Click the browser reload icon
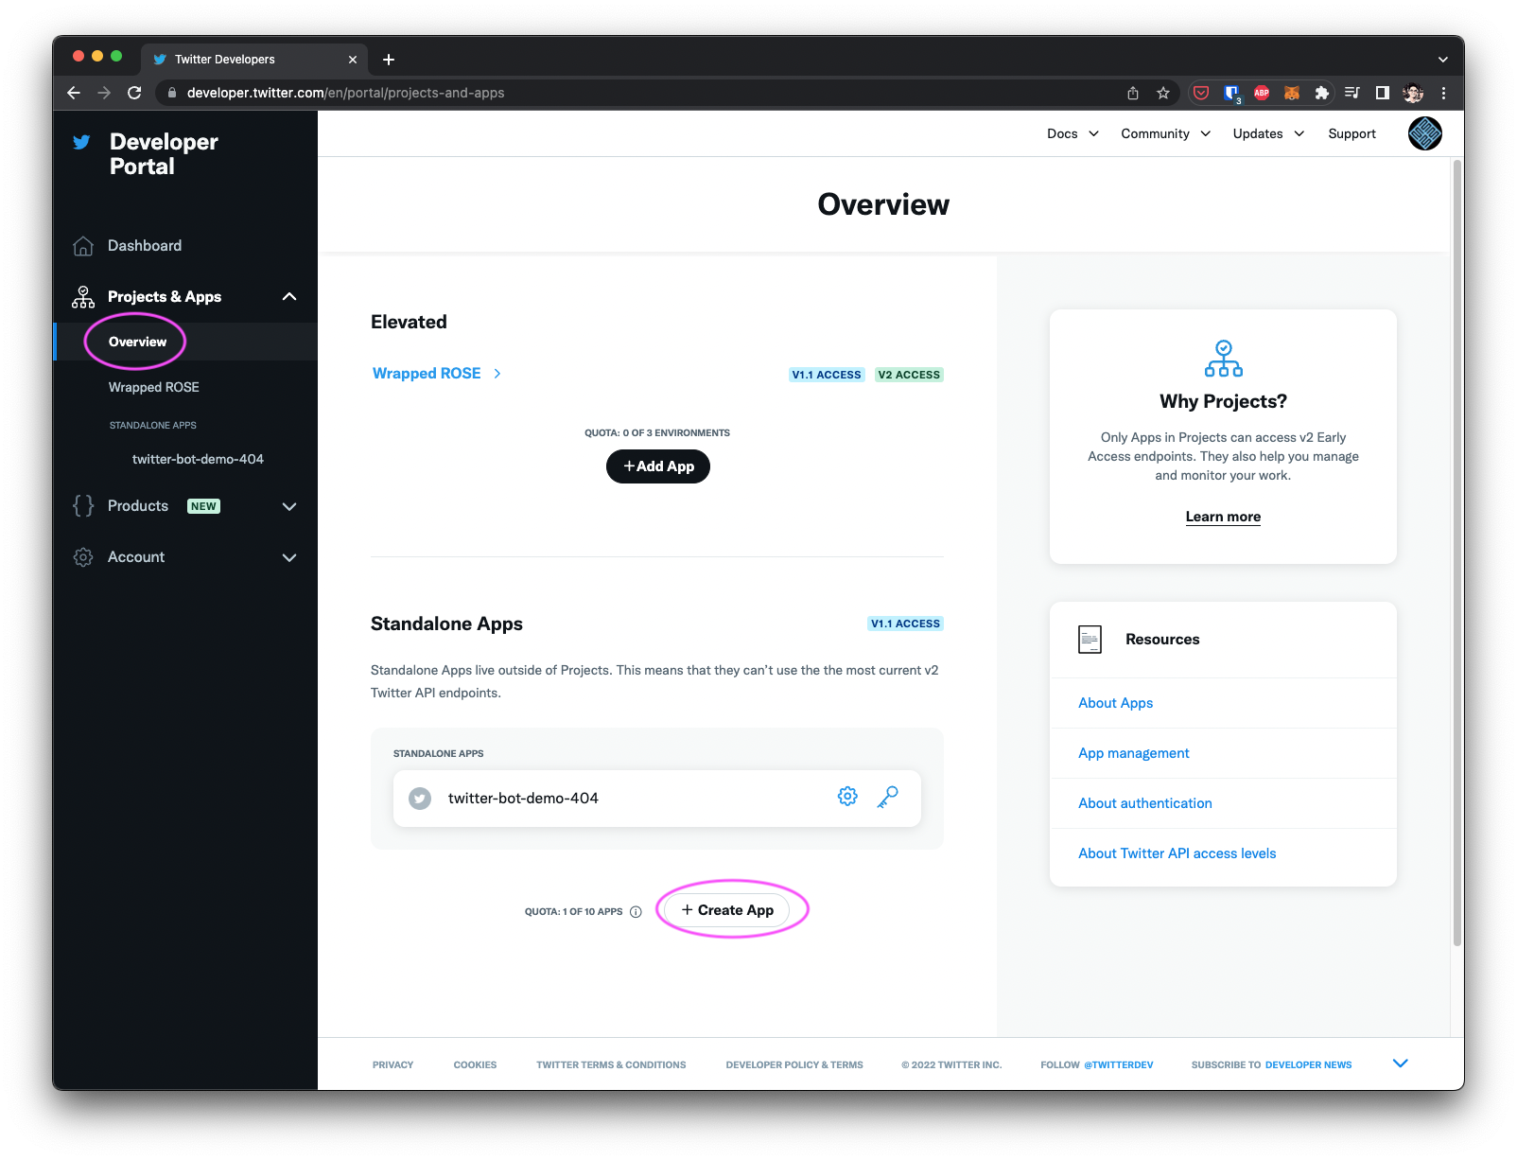The height and width of the screenshot is (1160, 1517). 134,92
